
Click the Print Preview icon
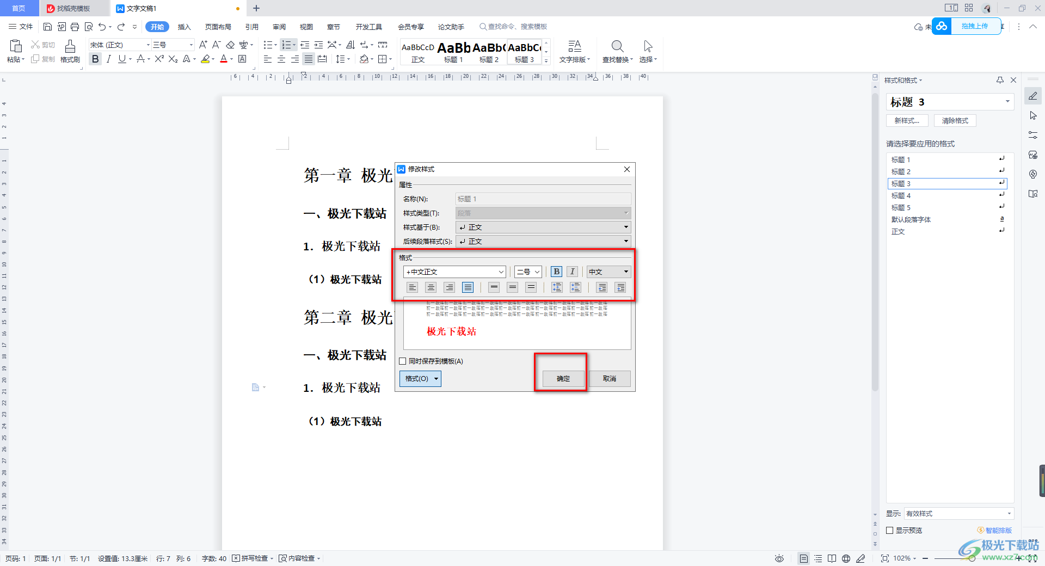pyautogui.click(x=88, y=27)
